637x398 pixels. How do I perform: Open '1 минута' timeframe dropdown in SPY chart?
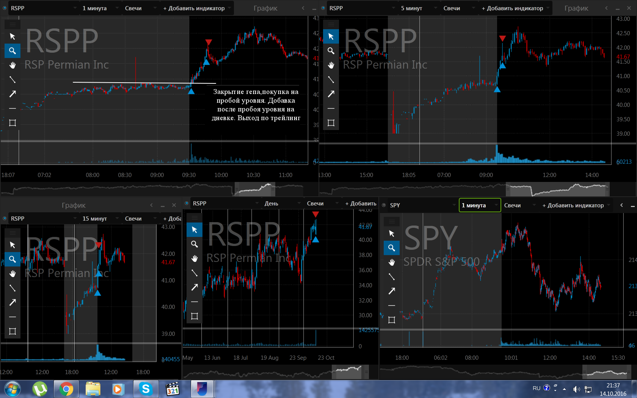[480, 205]
